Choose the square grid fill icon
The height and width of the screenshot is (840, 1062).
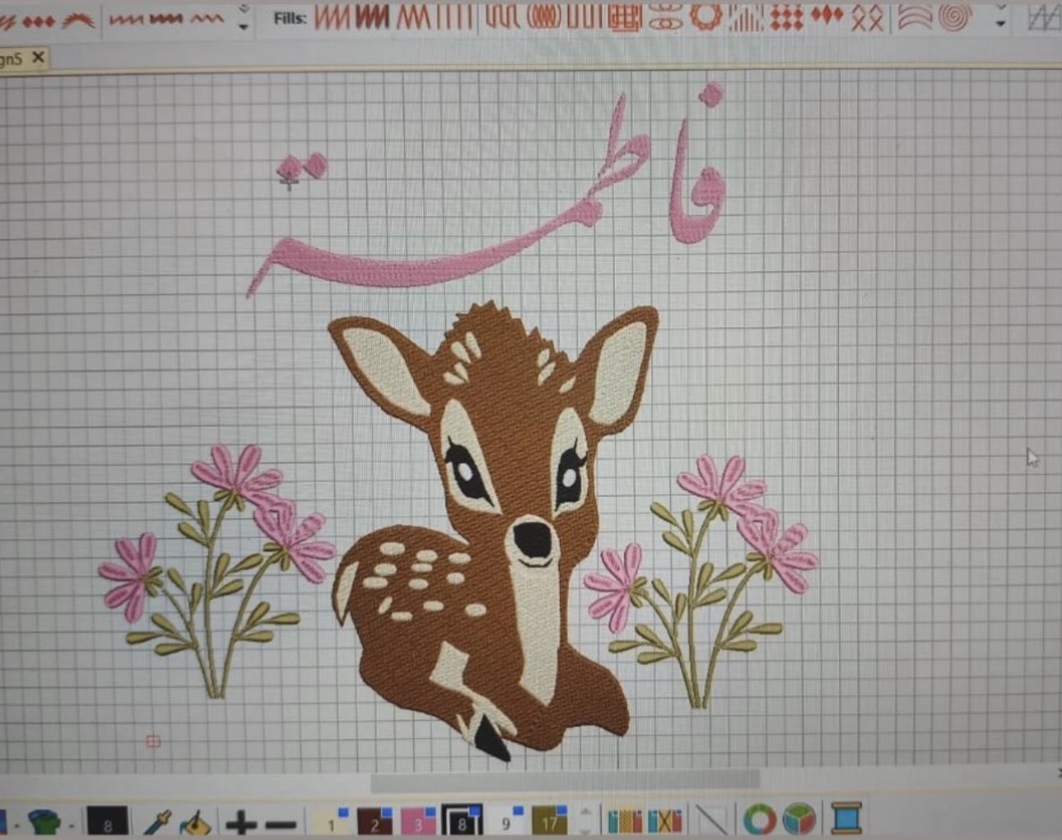pyautogui.click(x=626, y=16)
